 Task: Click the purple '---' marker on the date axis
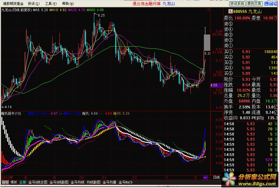click(x=205, y=177)
